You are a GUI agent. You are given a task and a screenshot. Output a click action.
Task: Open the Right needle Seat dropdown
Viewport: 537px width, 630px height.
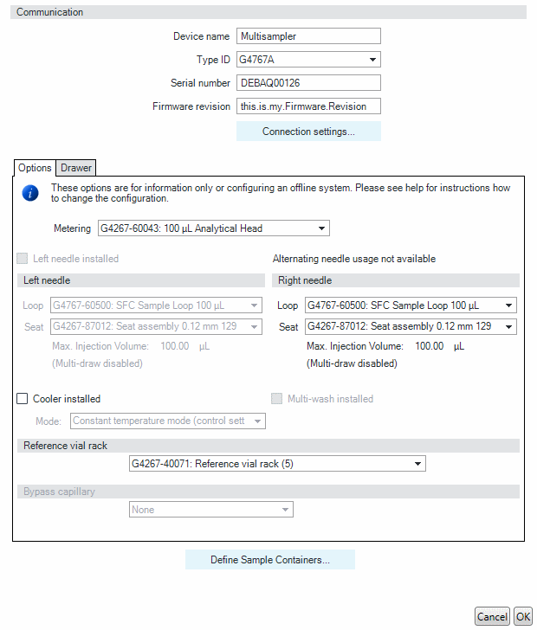click(x=411, y=326)
